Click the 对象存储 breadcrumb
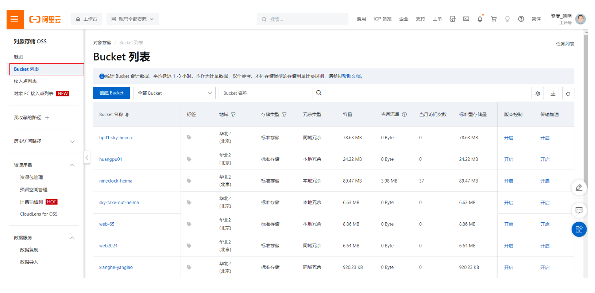Screen dimensions: 595x293 102,43
